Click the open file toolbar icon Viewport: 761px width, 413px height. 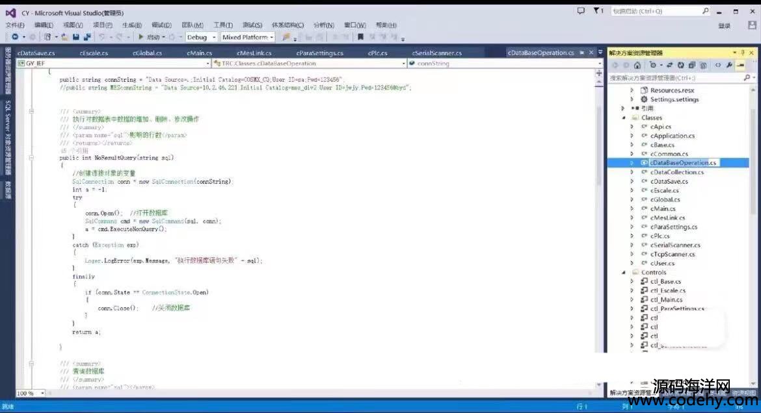coord(64,37)
